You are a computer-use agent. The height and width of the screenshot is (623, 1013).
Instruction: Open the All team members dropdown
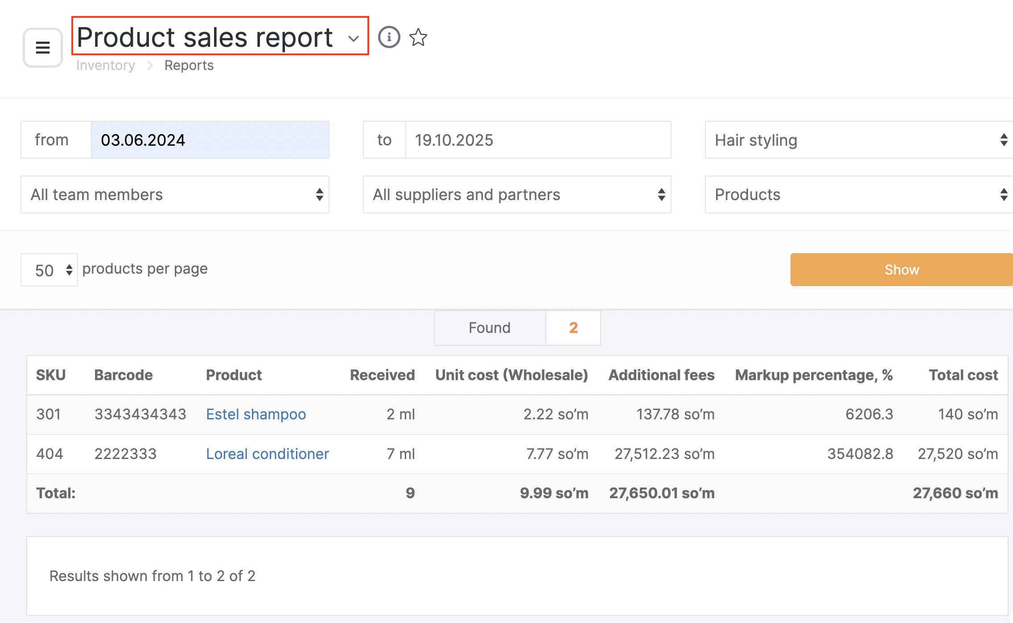click(x=175, y=195)
